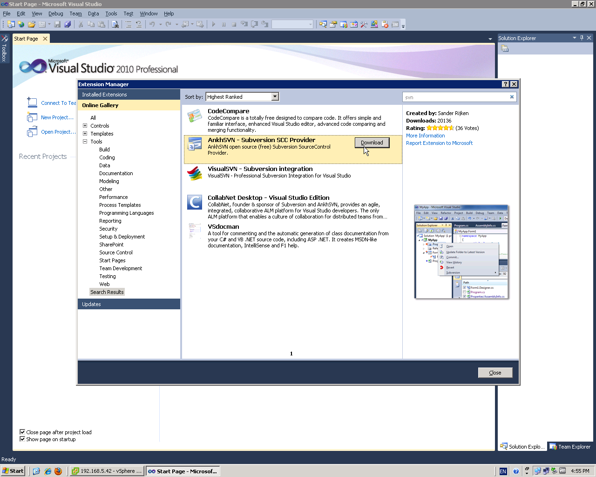The width and height of the screenshot is (596, 477).
Task: Open the Toolbox icon in the standard toolbar
Action: pos(364,24)
